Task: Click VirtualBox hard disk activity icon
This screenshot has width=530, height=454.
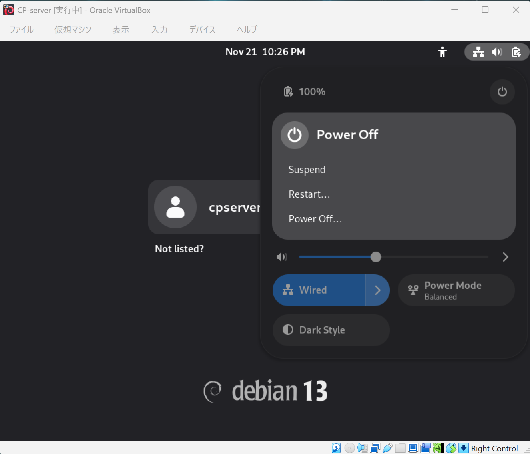Action: [336, 448]
